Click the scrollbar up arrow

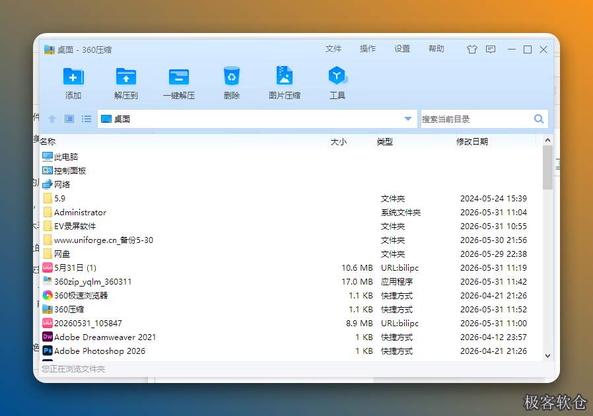coord(547,140)
